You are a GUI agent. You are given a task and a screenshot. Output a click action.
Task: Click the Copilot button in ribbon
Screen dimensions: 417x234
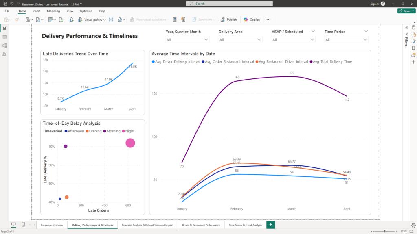point(252,19)
